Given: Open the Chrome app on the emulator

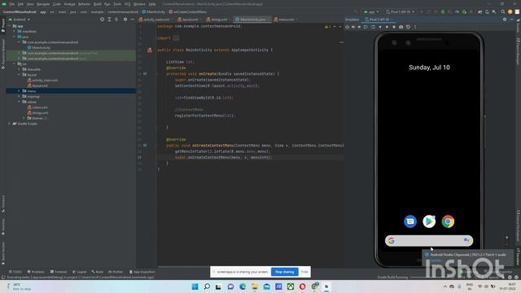Looking at the screenshot, I should point(448,221).
